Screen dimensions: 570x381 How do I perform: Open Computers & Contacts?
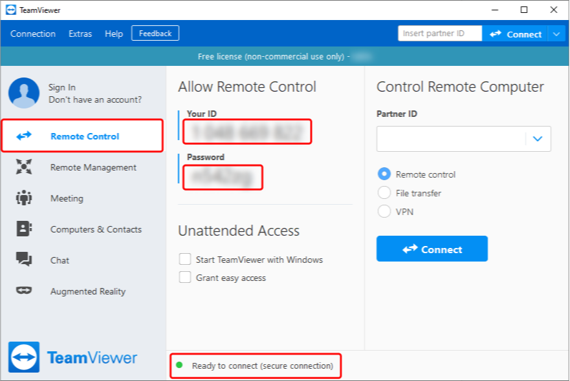(x=23, y=229)
